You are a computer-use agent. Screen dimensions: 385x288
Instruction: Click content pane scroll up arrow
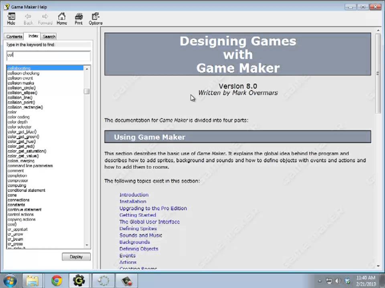point(378,30)
